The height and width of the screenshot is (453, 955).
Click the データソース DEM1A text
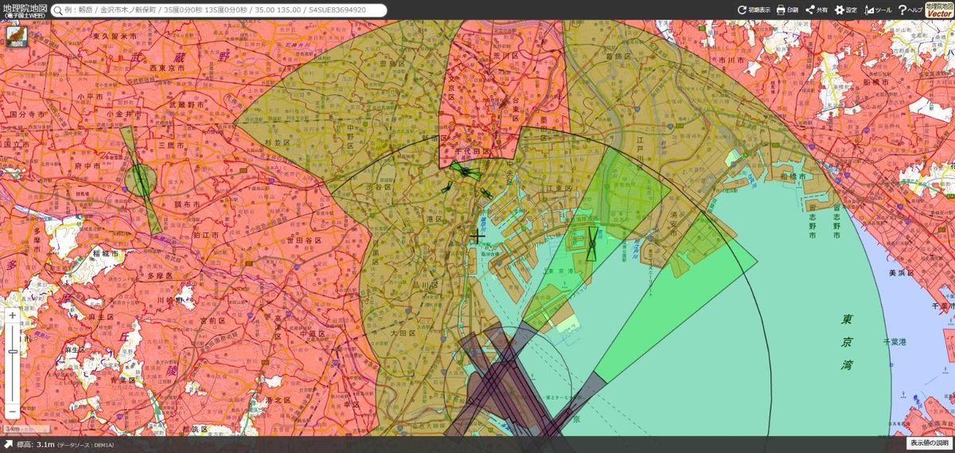88,446
